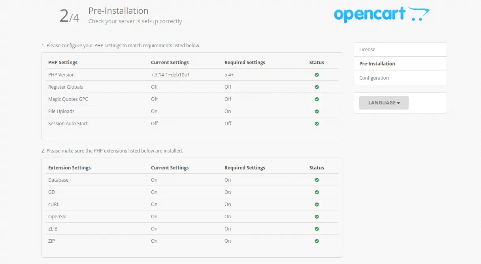
Task: Click the green check for Database extension
Action: coord(317,180)
